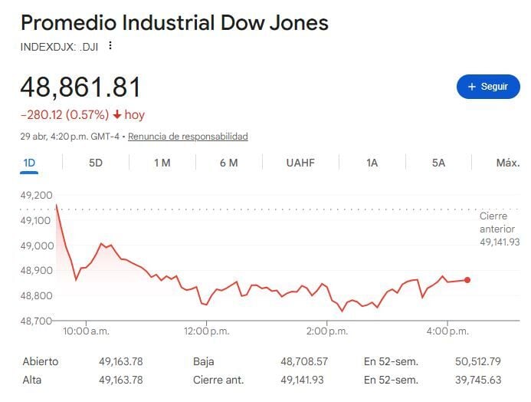The image size is (531, 402).
Task: Click the 52-week high value 50,512.79
Action: 476,361
